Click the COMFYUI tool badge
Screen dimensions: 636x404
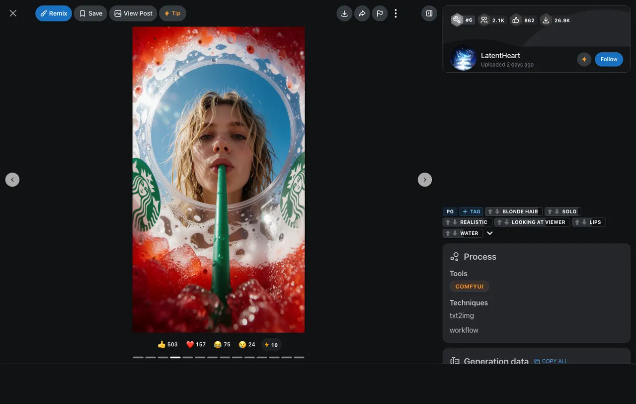click(470, 287)
